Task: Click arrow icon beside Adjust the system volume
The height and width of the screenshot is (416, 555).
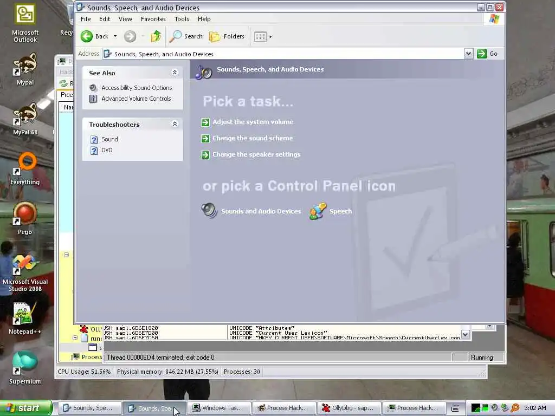Action: (205, 122)
